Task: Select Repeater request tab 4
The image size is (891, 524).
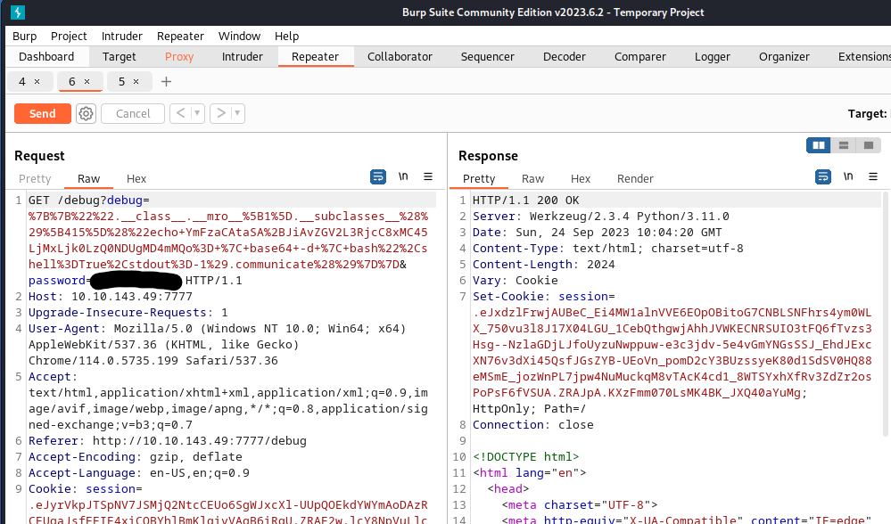Action: (22, 82)
